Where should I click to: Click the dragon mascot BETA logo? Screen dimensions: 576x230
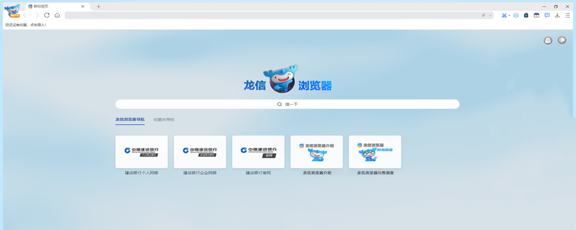point(12,10)
